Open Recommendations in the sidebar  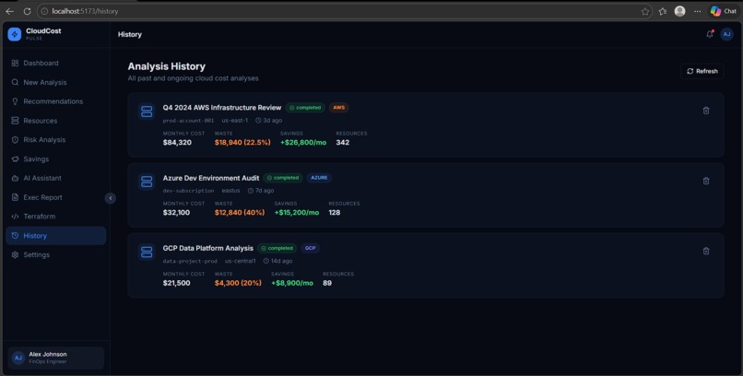[56, 101]
